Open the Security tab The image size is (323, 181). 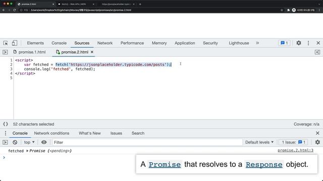[x=210, y=43]
